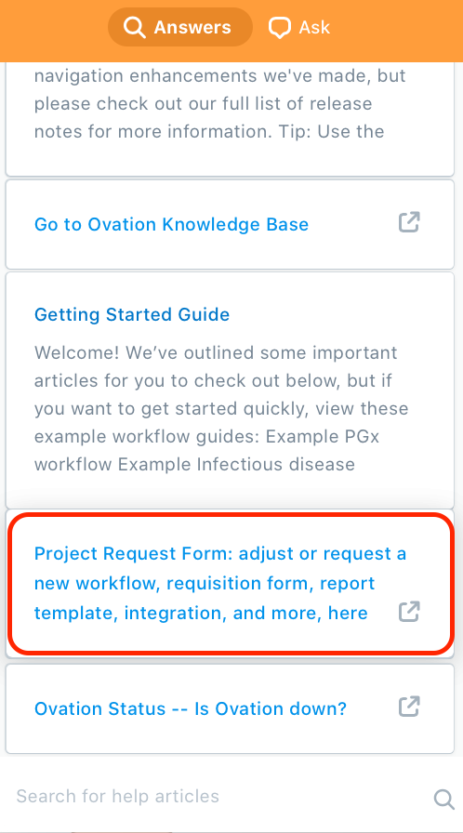This screenshot has height=833, width=463.
Task: Switch to the Ask tab
Action: (299, 27)
